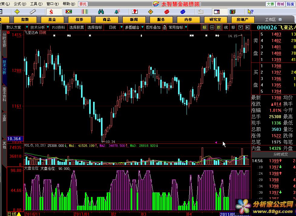Image resolution: width=296 pixels, height=216 pixels.
Task: Click the 选择指标 toolbar button
Action: coord(95,27)
